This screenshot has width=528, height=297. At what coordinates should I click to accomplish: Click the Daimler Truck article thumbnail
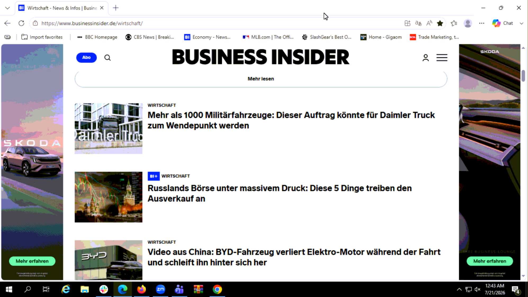109,128
